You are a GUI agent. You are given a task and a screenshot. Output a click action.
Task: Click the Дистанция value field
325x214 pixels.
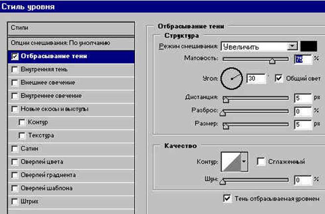pos(303,98)
